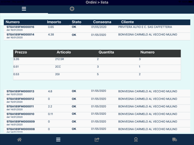194x145 pixels.
Task: Tap the share/export icon in bottom bar
Action: click(97, 139)
